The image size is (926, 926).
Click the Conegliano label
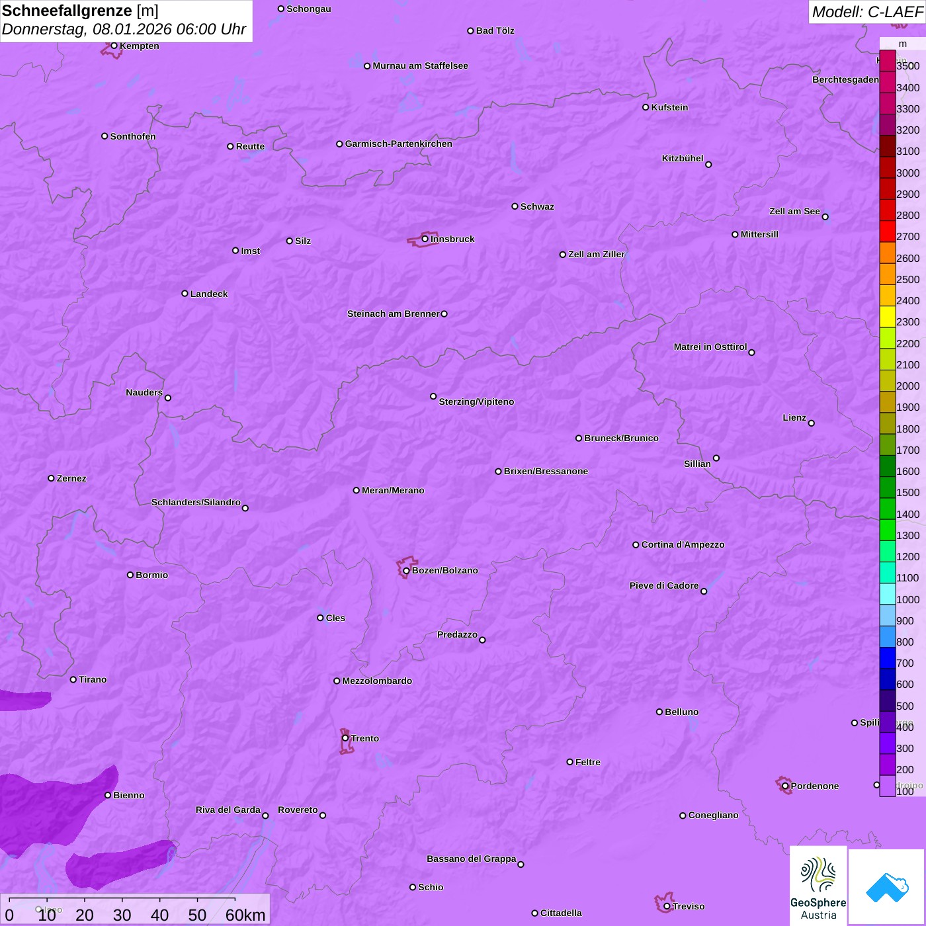click(x=714, y=816)
